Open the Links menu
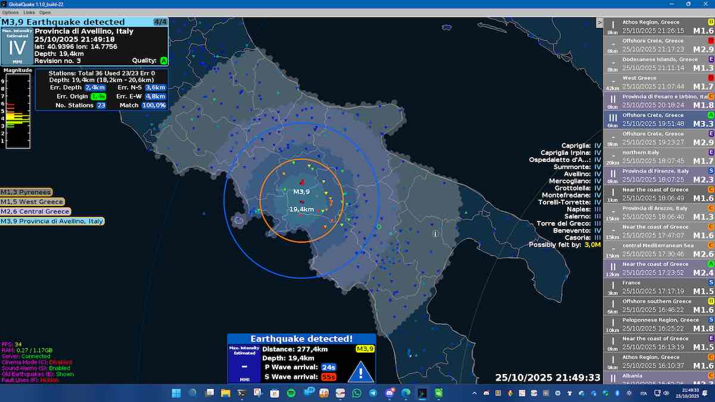 (29, 12)
